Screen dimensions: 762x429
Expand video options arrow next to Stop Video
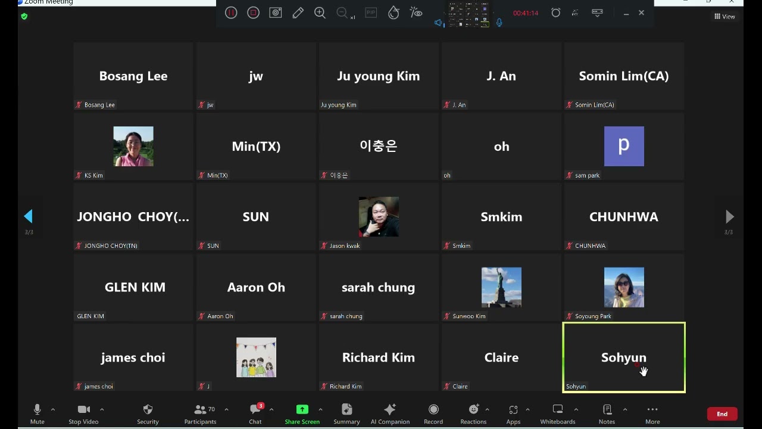102,409
